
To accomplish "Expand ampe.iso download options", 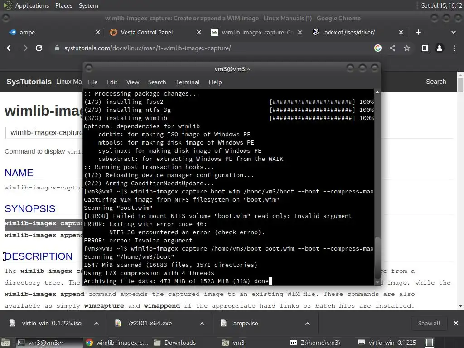I will 308,324.
